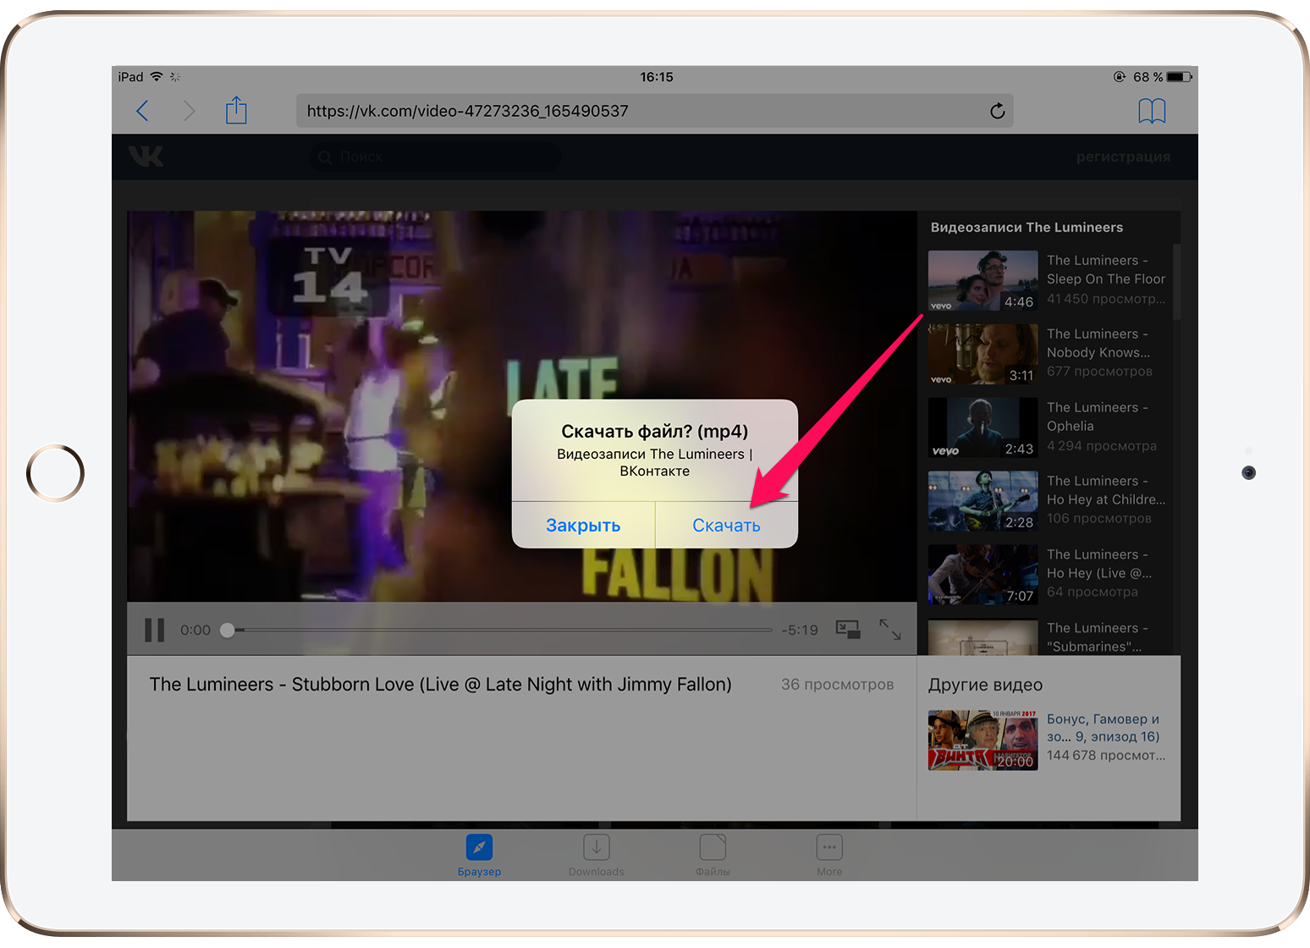The height and width of the screenshot is (948, 1310).
Task: Select "Submarines" video title text
Action: click(x=1097, y=637)
